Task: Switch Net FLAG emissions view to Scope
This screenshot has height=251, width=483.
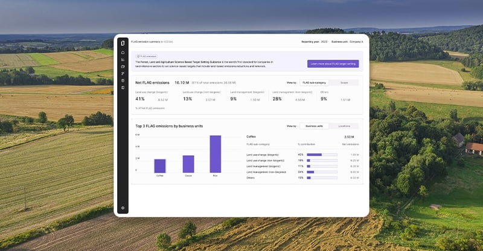Action: [x=344, y=82]
